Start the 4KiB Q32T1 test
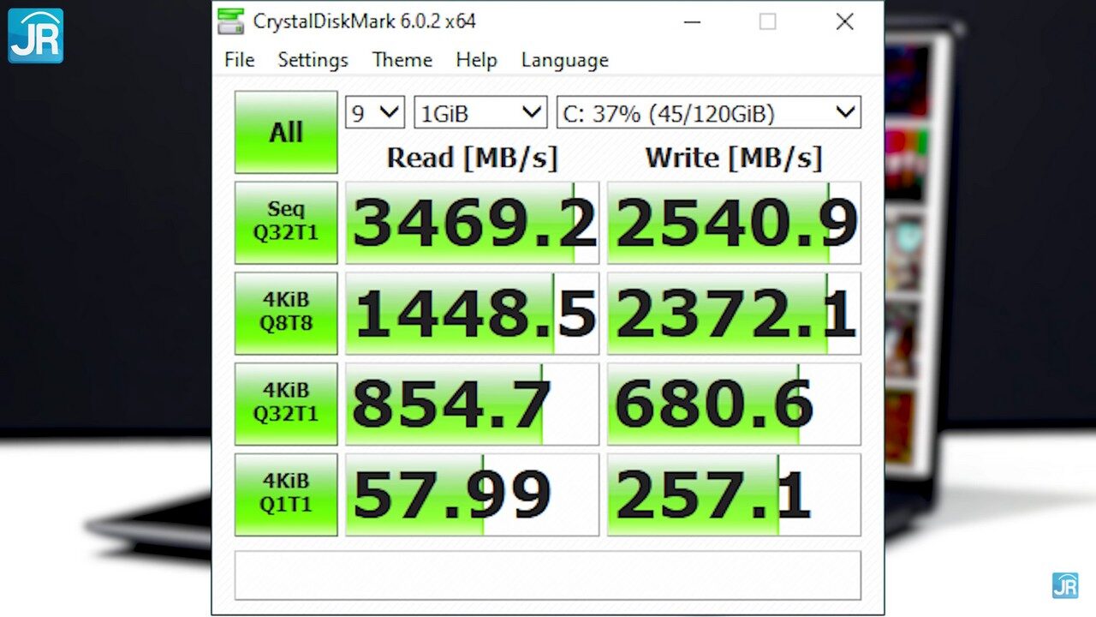Image resolution: width=1096 pixels, height=617 pixels. click(286, 404)
